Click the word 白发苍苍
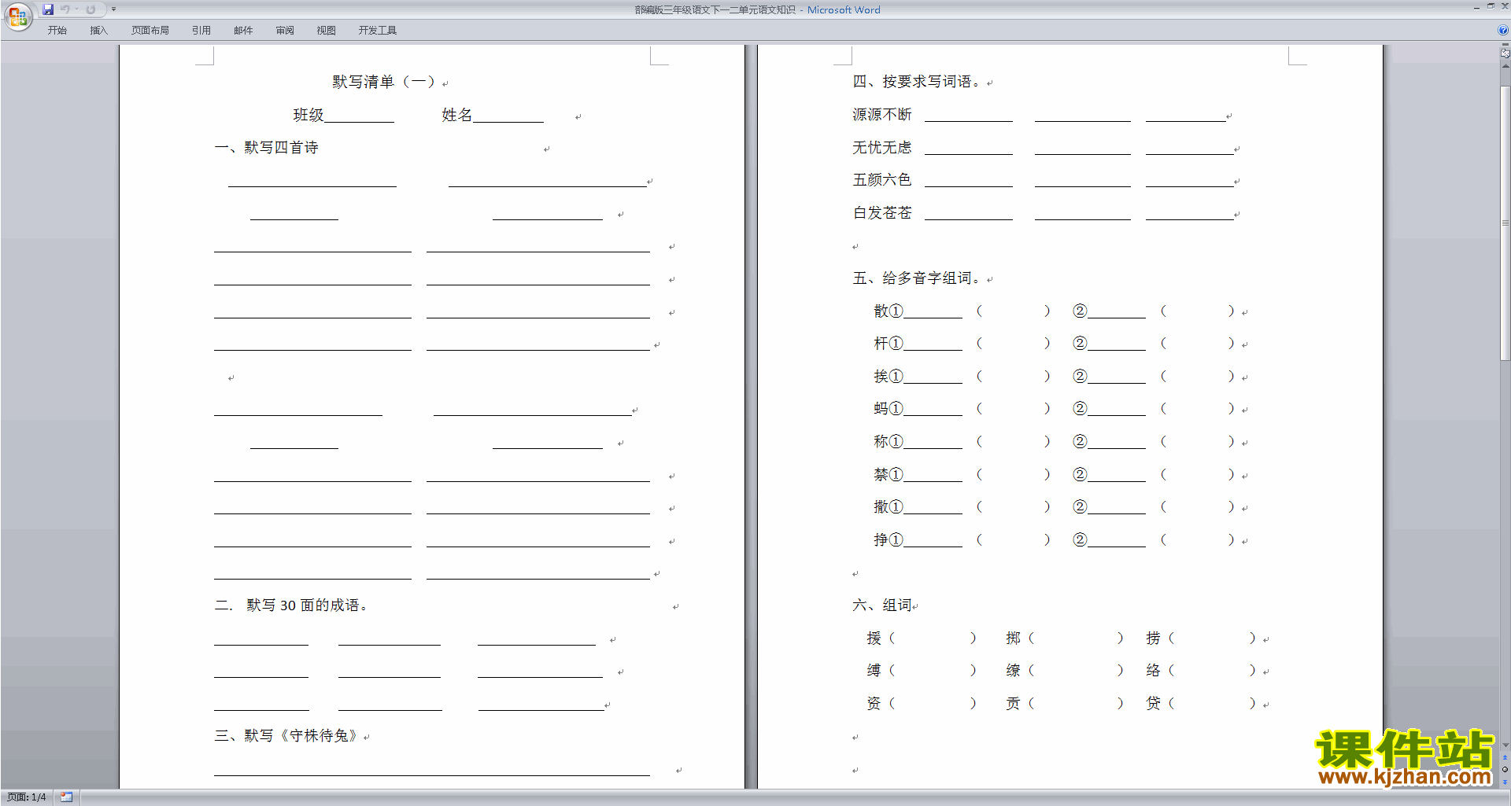1511x806 pixels. point(882,213)
